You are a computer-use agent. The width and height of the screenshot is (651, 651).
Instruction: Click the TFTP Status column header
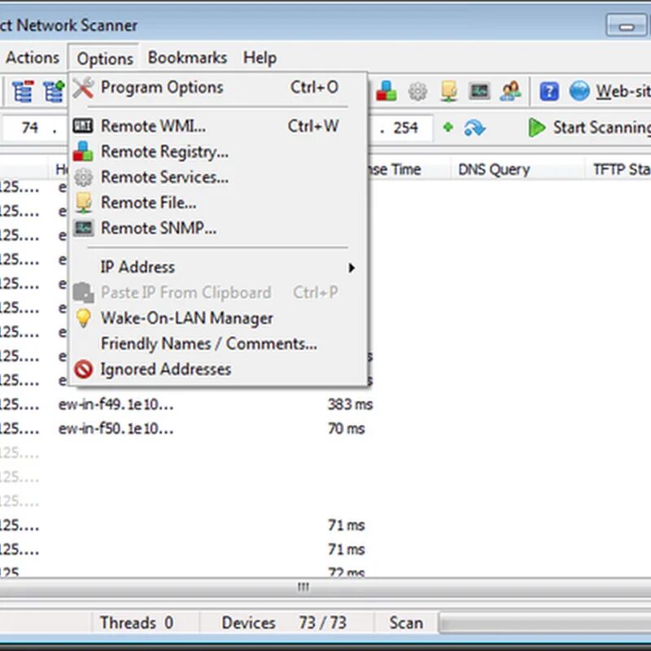point(618,169)
